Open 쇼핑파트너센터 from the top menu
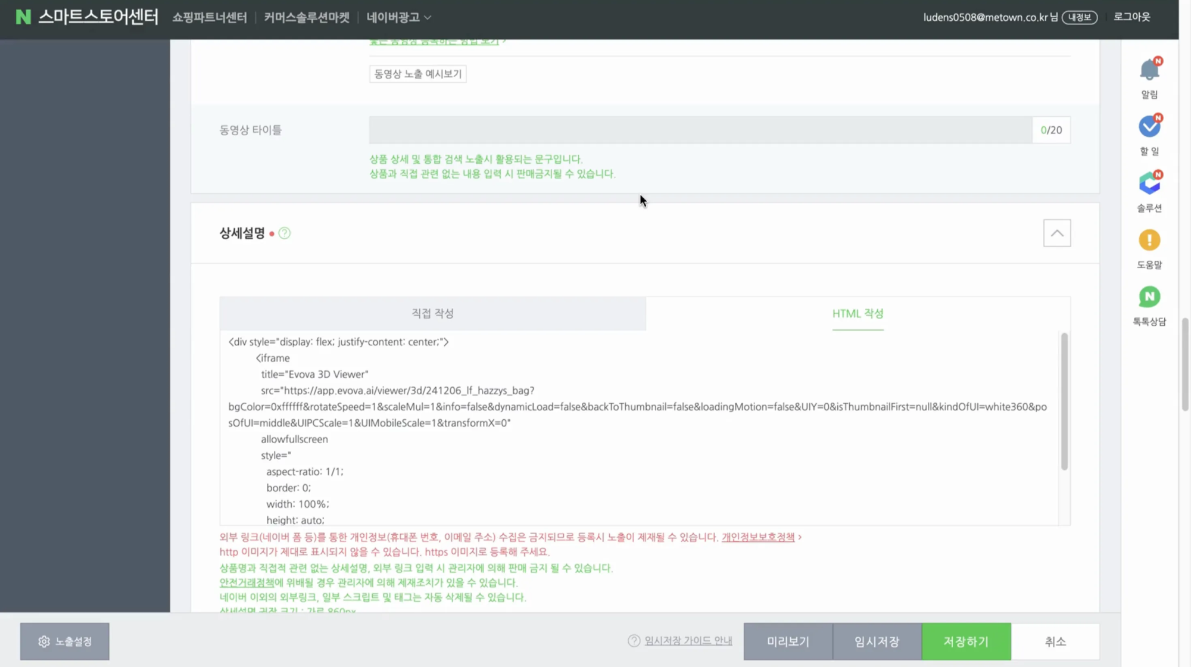This screenshot has height=667, width=1191. 209,18
